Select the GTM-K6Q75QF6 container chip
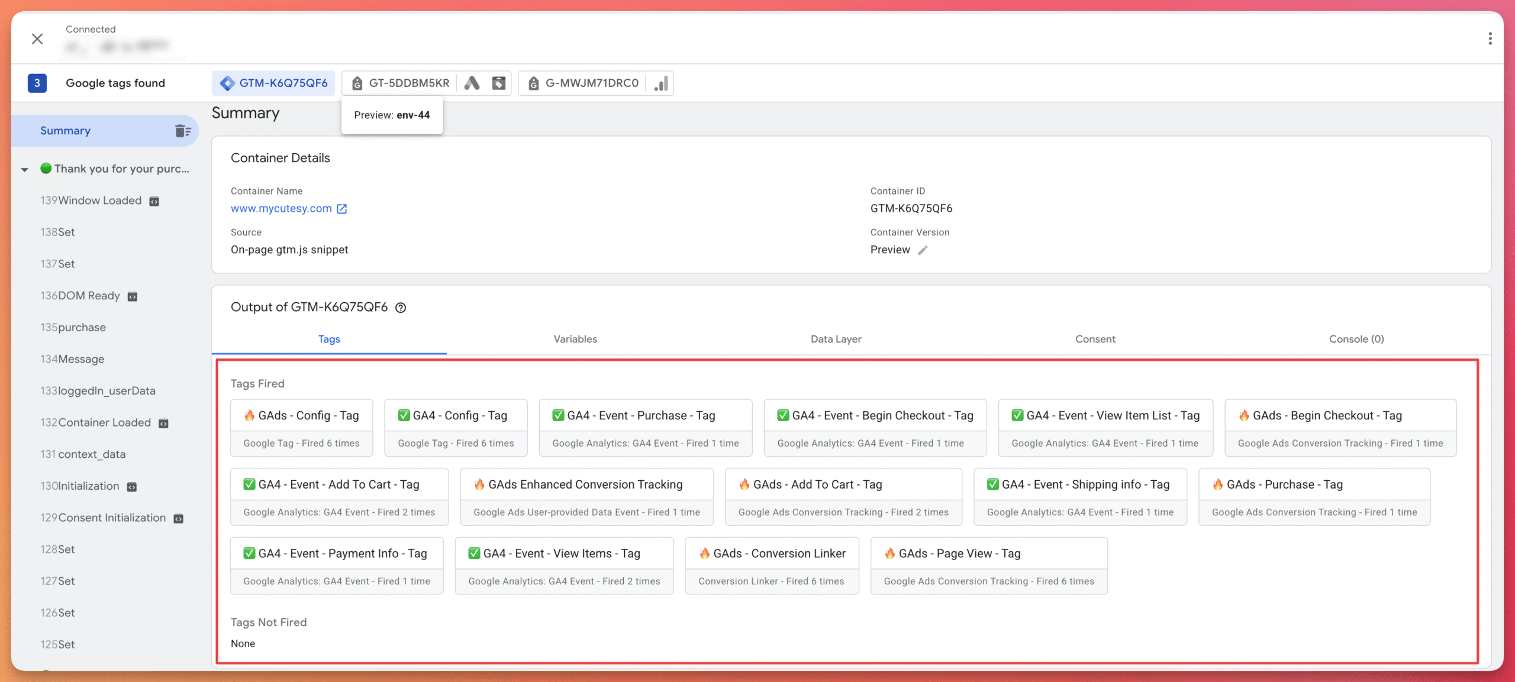 coord(273,83)
